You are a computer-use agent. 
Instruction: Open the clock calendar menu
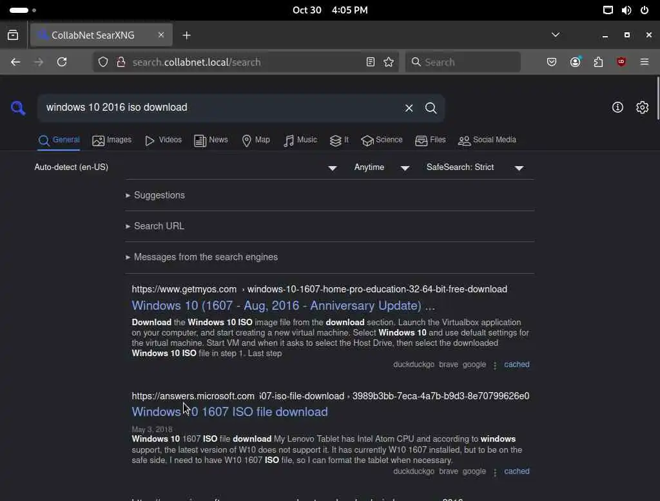[330, 10]
